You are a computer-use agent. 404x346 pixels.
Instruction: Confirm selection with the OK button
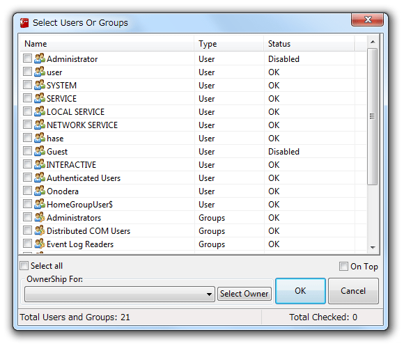point(300,291)
